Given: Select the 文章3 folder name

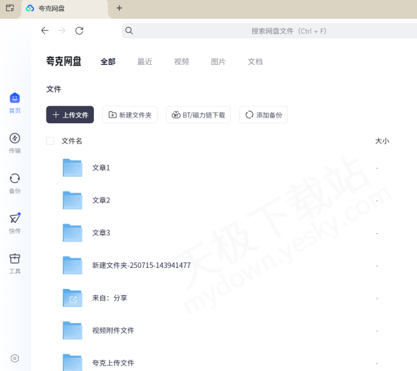Looking at the screenshot, I should pos(101,232).
